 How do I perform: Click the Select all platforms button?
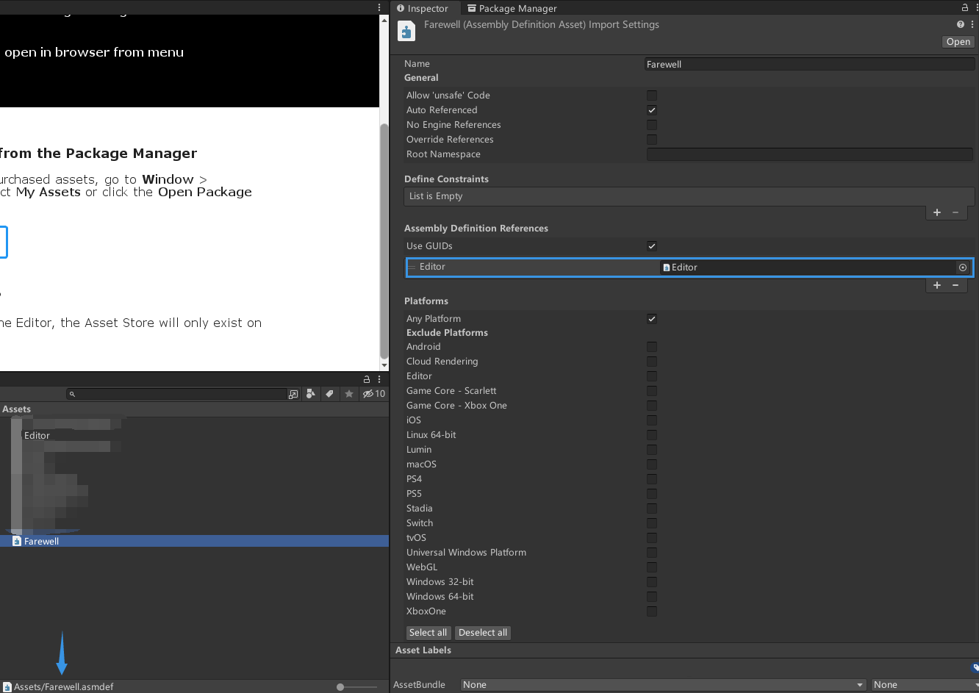[428, 633]
